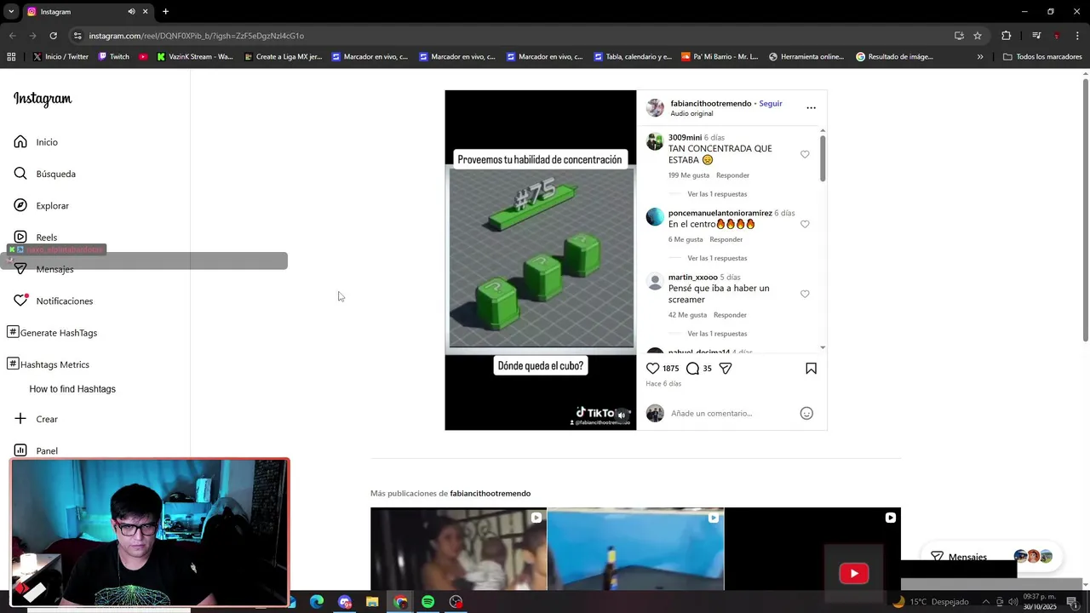Open emoji picker for the comment
1090x613 pixels.
806,413
